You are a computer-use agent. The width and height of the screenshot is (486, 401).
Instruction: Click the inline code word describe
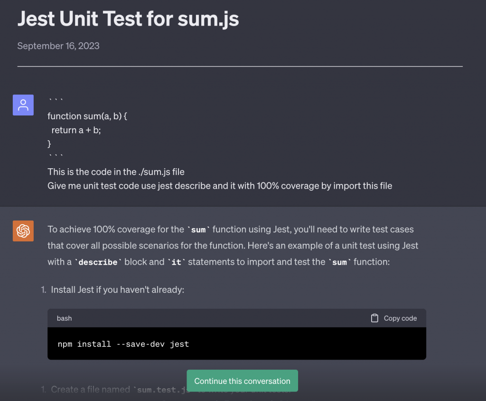98,262
